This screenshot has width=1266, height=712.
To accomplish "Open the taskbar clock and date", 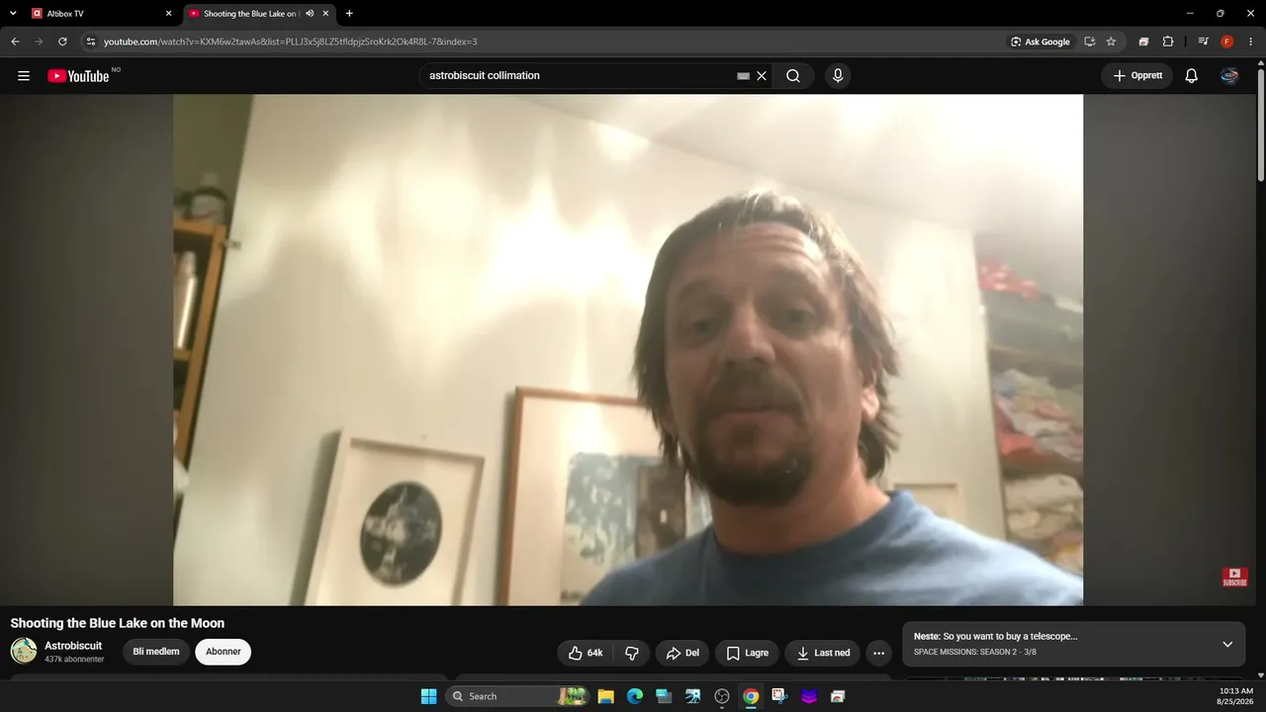I will (x=1235, y=696).
